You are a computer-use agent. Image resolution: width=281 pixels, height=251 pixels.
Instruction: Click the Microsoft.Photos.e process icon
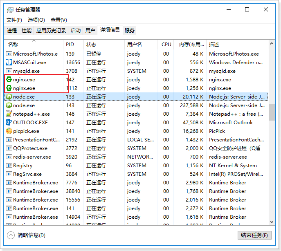tap(9, 54)
